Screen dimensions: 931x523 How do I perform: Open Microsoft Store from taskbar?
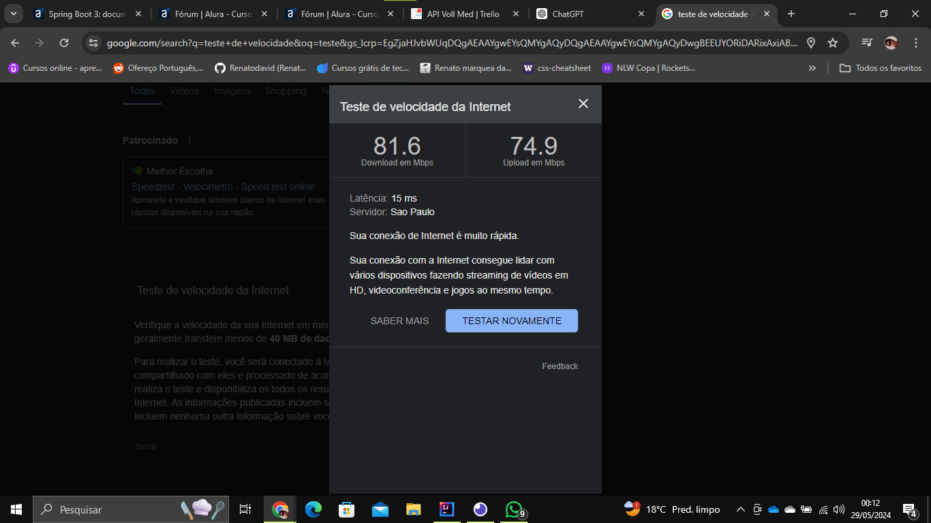tap(346, 509)
